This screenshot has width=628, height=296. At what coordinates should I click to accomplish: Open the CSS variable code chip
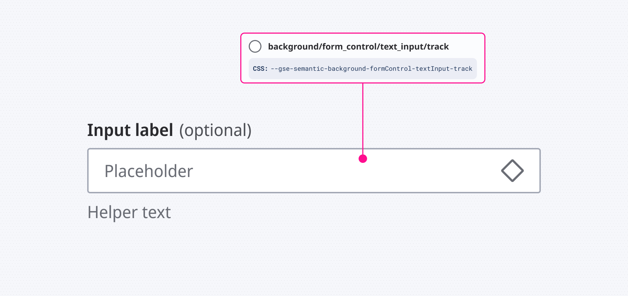pyautogui.click(x=362, y=68)
